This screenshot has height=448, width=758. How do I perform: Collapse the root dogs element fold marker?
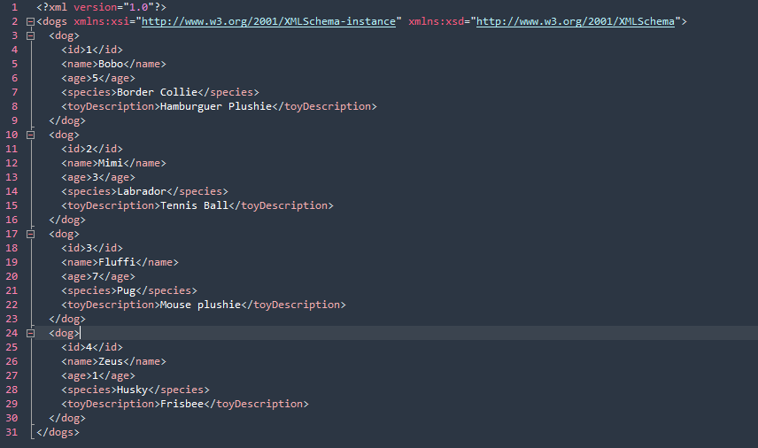click(x=30, y=22)
